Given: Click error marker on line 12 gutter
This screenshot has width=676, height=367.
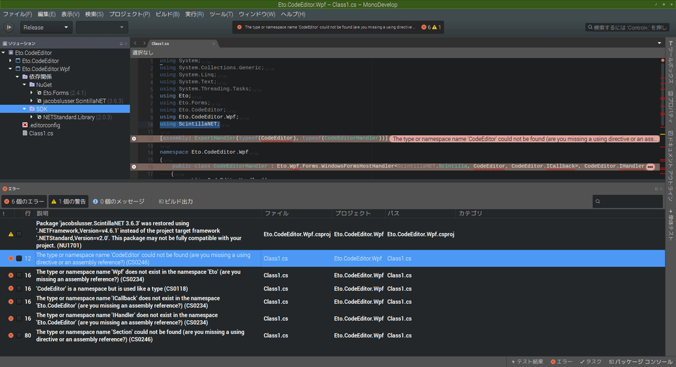Looking at the screenshot, I should (134, 138).
